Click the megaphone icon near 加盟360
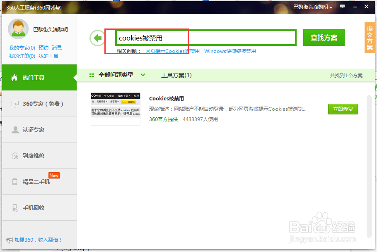 (10, 240)
